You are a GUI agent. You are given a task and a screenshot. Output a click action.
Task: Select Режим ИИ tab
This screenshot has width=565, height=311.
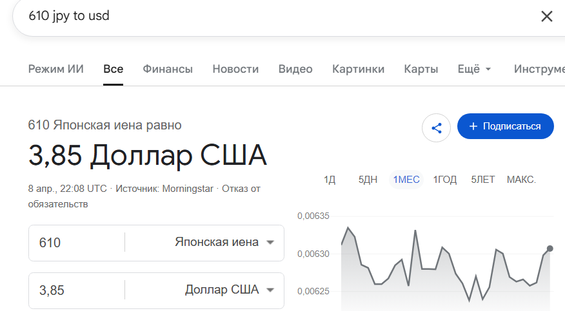pos(56,69)
